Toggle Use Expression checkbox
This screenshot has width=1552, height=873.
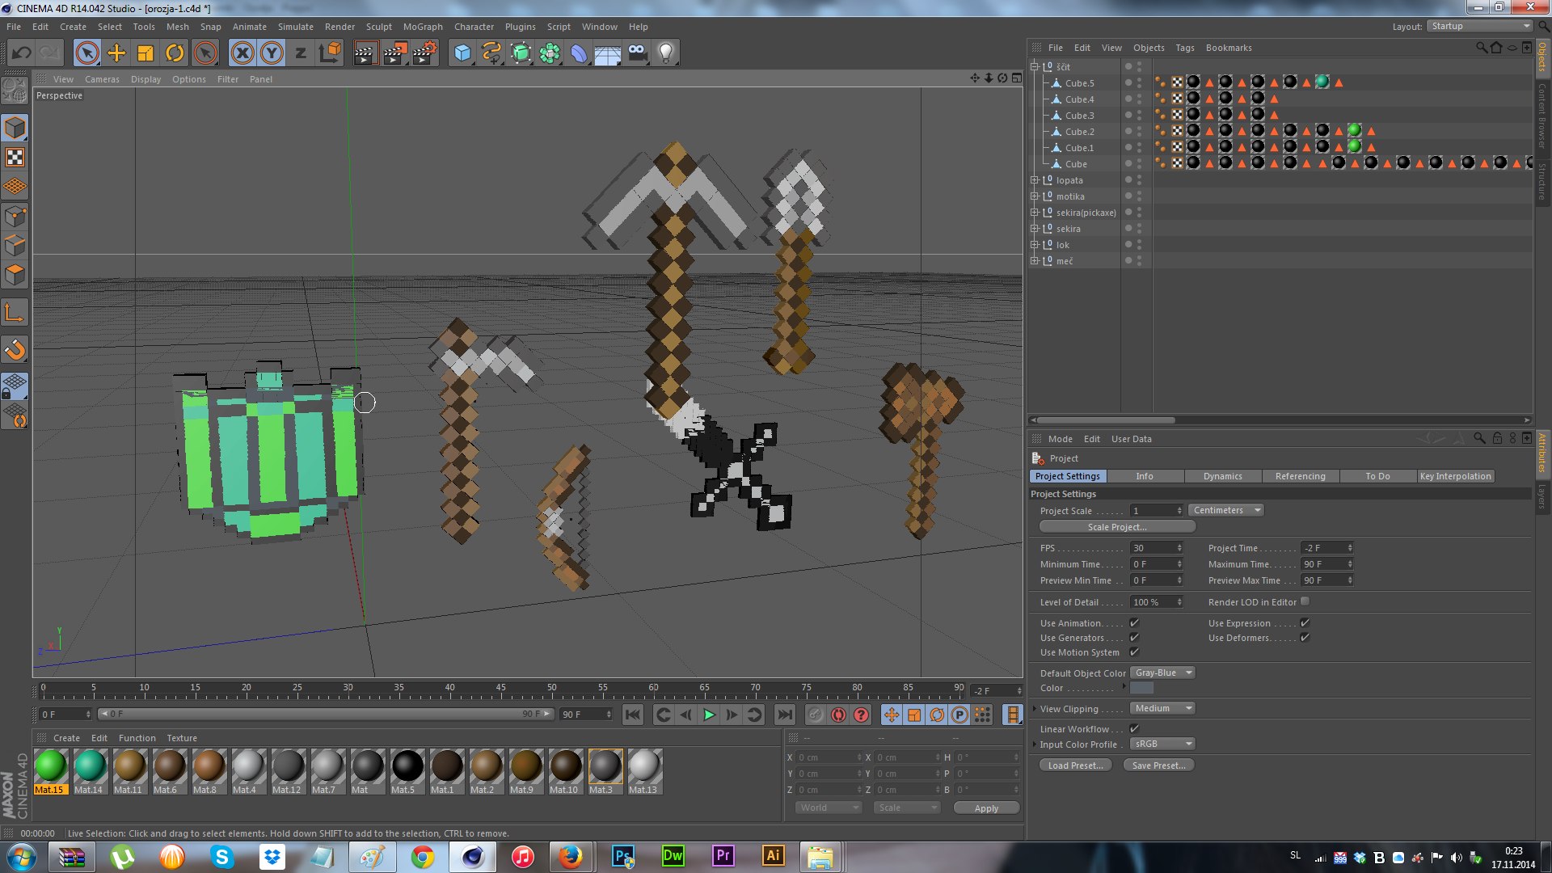pyautogui.click(x=1305, y=622)
